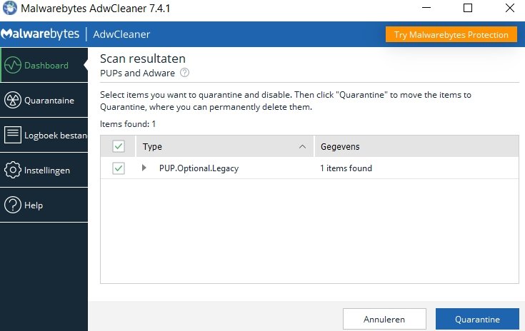Click the '1 items found' cell
The height and width of the screenshot is (331, 525).
(x=346, y=168)
